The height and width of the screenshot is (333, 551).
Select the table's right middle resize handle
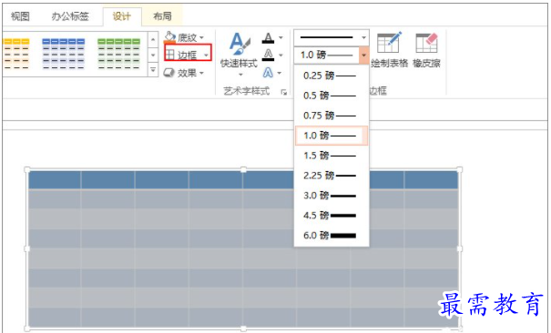pyautogui.click(x=459, y=248)
